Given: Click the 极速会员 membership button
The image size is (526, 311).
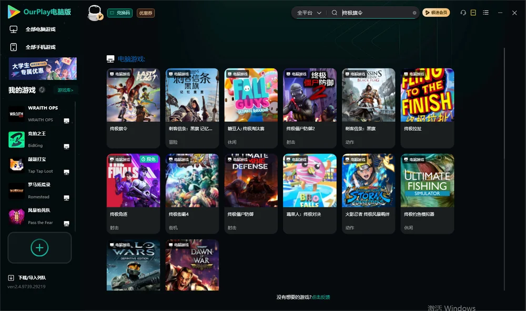Looking at the screenshot, I should [x=436, y=13].
